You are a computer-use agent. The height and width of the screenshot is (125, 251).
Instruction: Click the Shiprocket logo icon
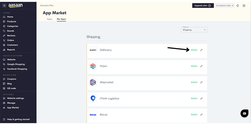(x=93, y=82)
